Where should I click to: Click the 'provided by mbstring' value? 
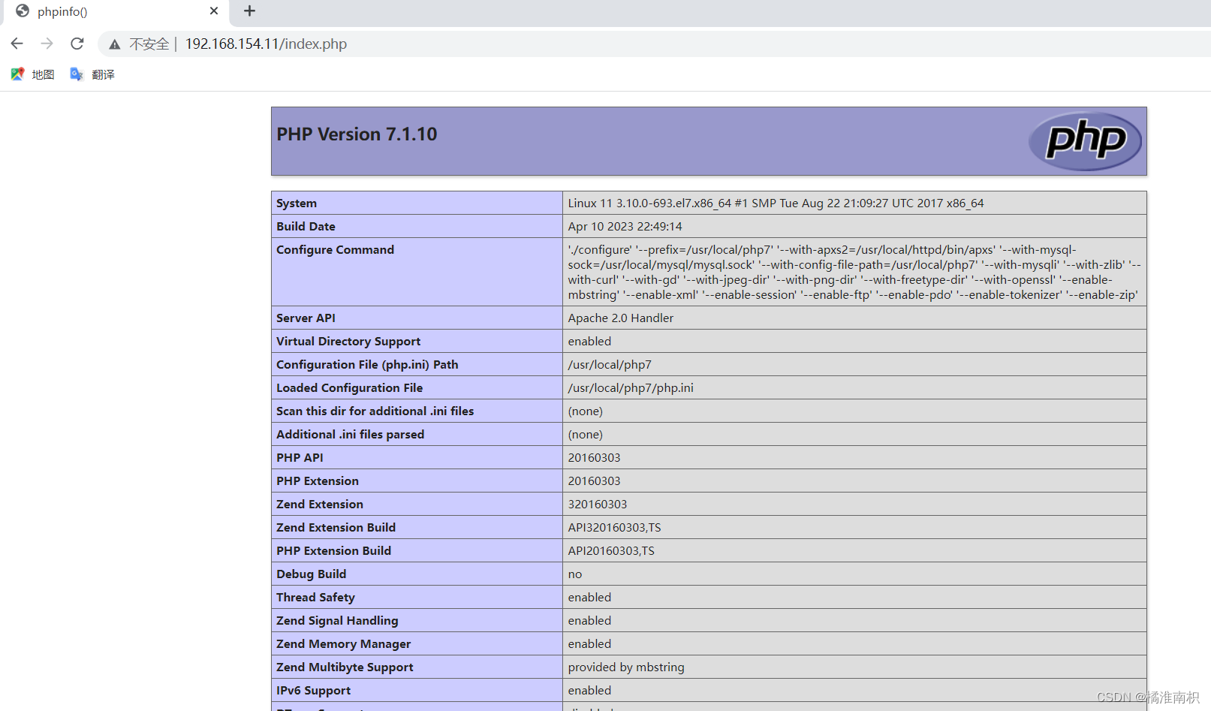(626, 667)
